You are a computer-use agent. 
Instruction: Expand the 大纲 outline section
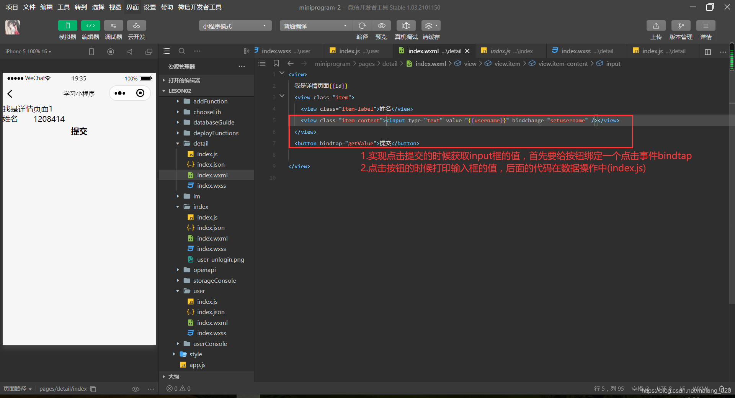click(x=206, y=377)
